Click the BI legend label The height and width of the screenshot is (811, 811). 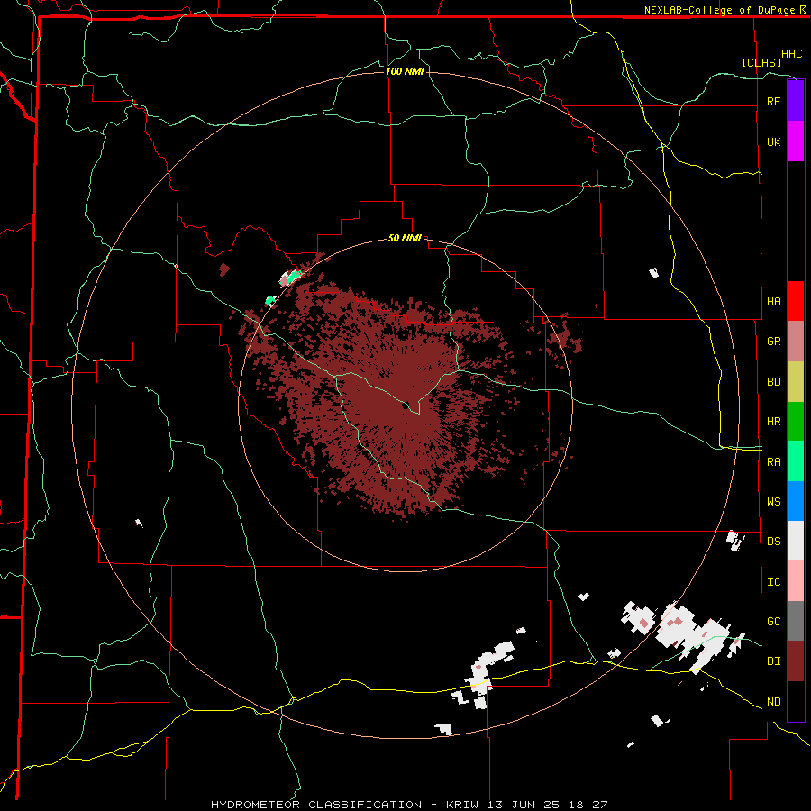773,661
